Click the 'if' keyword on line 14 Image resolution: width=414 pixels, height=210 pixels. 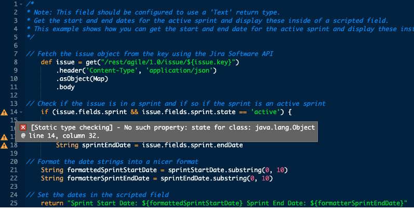45,112
